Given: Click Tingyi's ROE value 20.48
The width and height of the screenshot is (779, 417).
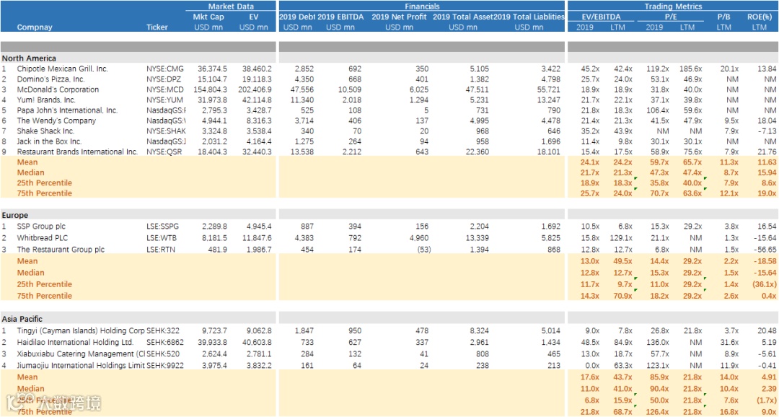Looking at the screenshot, I should pyautogui.click(x=767, y=330).
